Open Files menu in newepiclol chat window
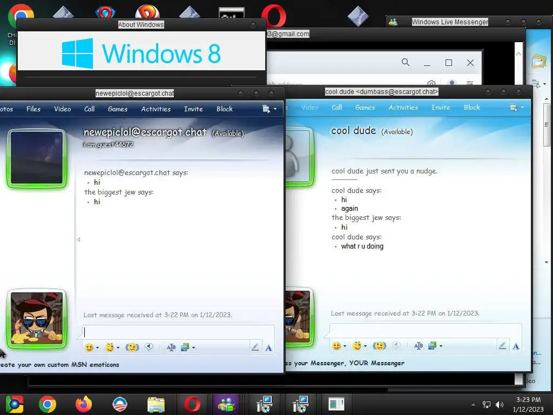The image size is (553, 415). 33,109
